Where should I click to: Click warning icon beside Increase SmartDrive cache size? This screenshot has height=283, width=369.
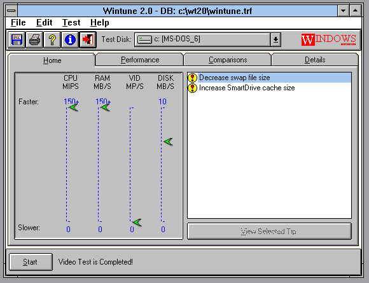point(193,88)
